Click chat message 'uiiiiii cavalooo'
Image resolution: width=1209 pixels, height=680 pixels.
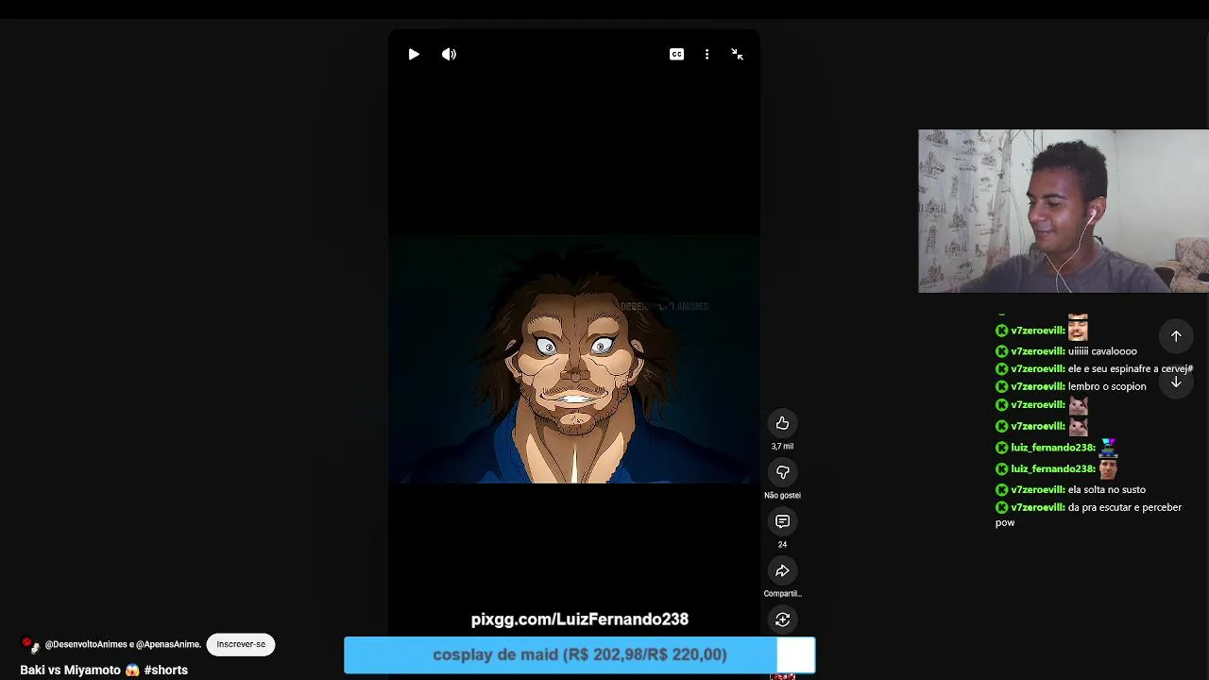point(1102,351)
